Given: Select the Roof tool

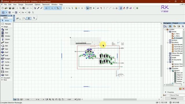Looking at the screenshot, I should pyautogui.click(x=6, y=52).
